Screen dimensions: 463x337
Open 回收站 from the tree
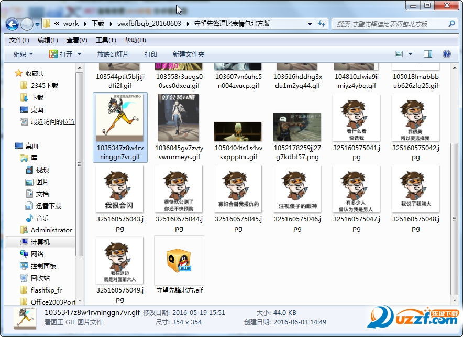35,278
